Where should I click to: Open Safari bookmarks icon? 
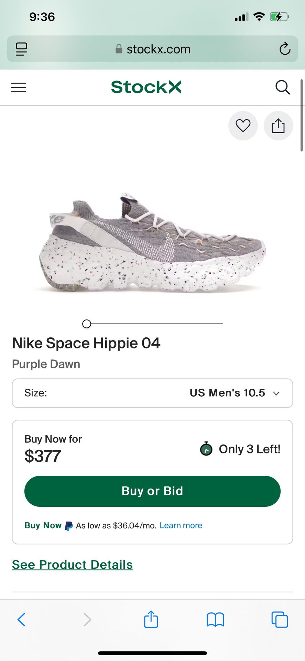[x=215, y=619]
